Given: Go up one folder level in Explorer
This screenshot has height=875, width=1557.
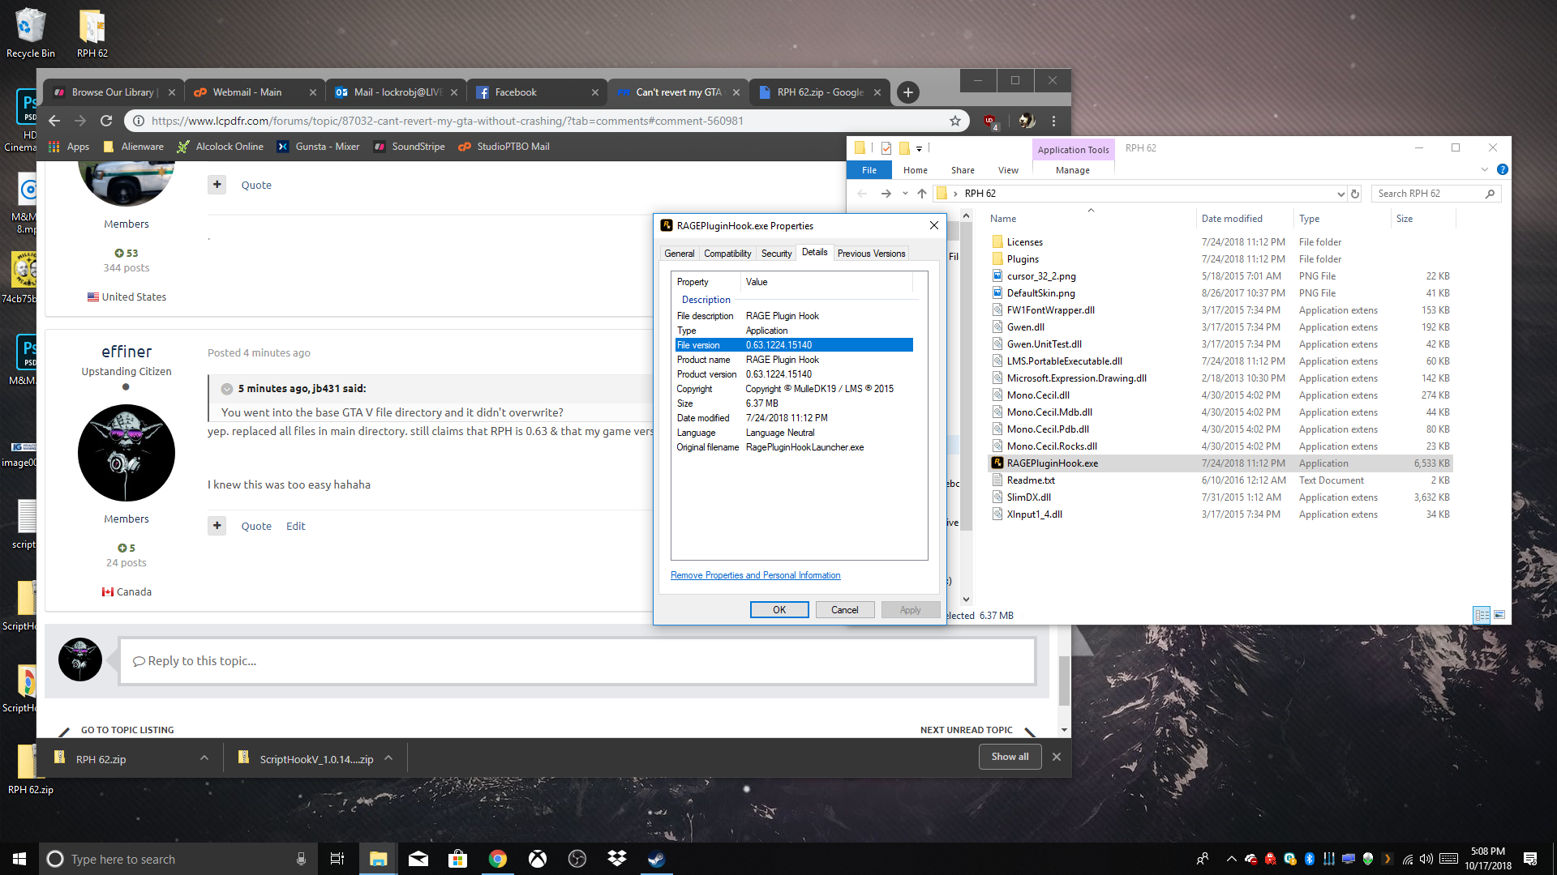Looking at the screenshot, I should click(922, 194).
